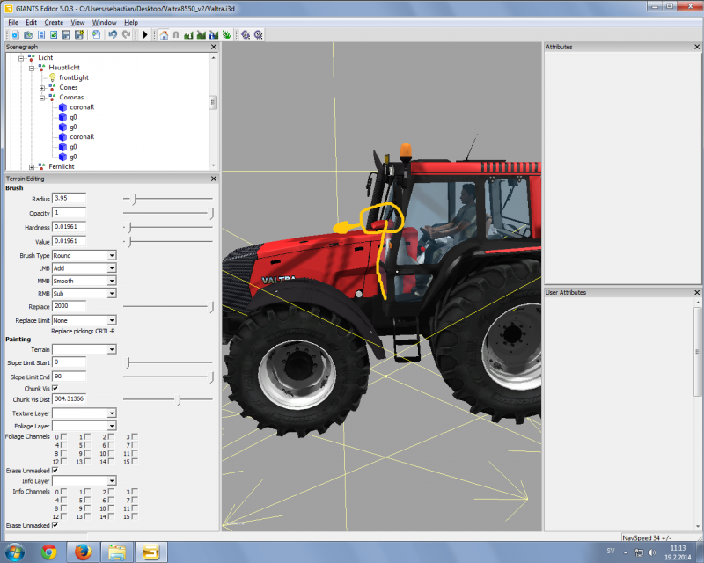Select the frontLight tree item
The image size is (704, 563).
click(x=74, y=77)
